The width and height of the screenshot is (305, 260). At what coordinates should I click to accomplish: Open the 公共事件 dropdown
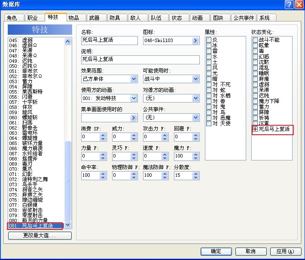point(195,118)
